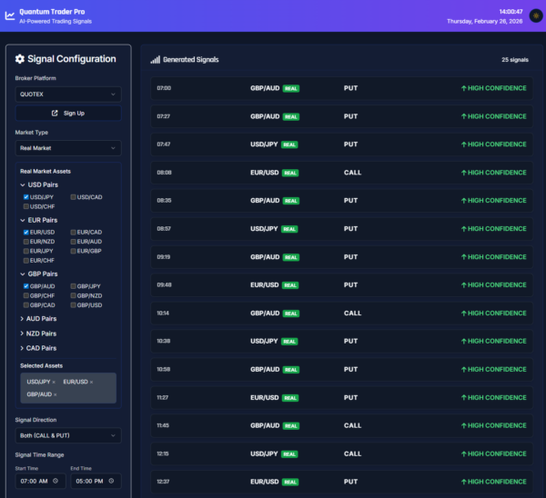Check the GBP/JPY pair checkbox
Viewport: 546px width, 498px height.
coord(74,285)
